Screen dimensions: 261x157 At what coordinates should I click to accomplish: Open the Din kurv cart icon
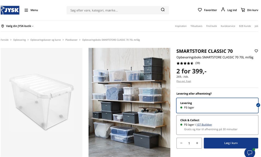[243, 10]
